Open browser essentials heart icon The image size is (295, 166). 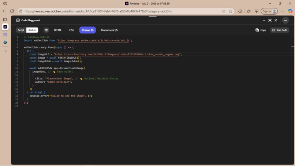click(x=257, y=11)
